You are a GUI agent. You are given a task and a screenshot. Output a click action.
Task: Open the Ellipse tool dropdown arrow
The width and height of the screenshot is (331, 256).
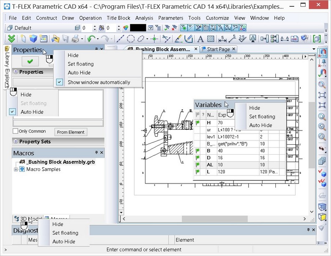click(x=147, y=39)
